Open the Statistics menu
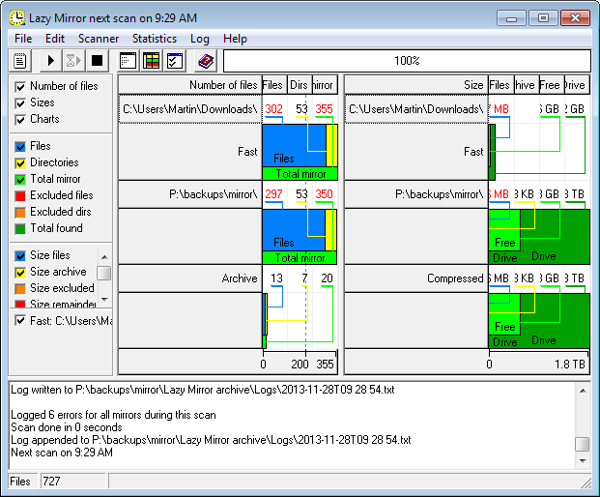This screenshot has width=600, height=497. [x=155, y=39]
